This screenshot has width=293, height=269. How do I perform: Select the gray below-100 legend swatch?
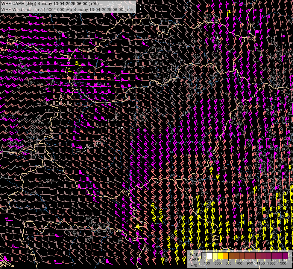[204, 256]
